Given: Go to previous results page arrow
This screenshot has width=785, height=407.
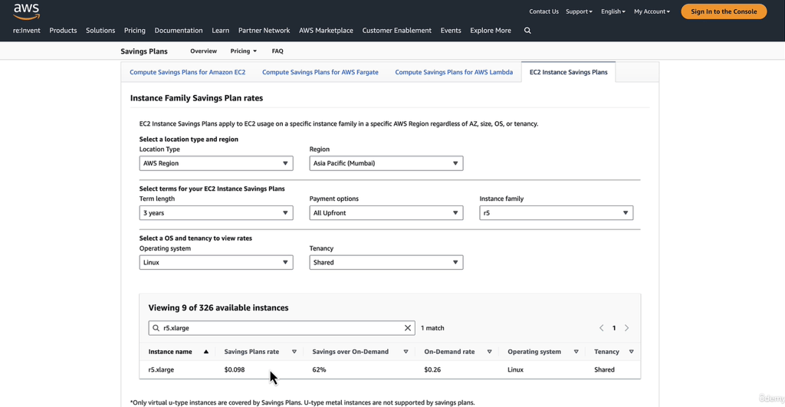Looking at the screenshot, I should 601,328.
